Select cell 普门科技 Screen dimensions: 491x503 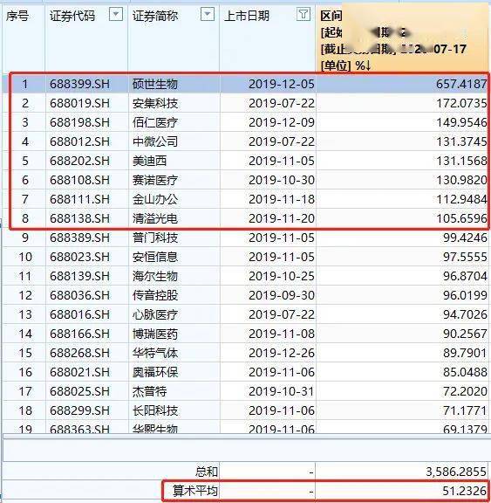(155, 238)
